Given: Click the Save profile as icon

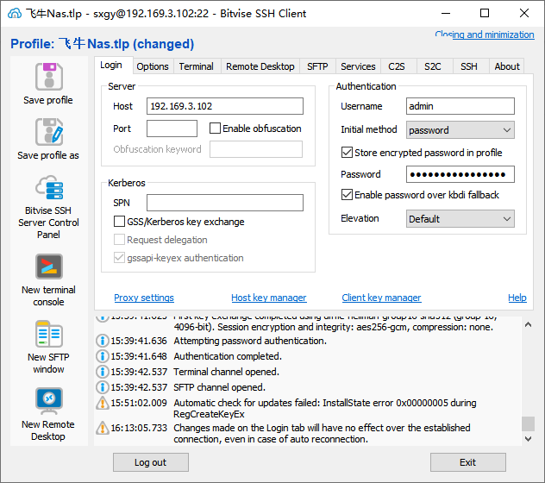Looking at the screenshot, I should coord(48,132).
